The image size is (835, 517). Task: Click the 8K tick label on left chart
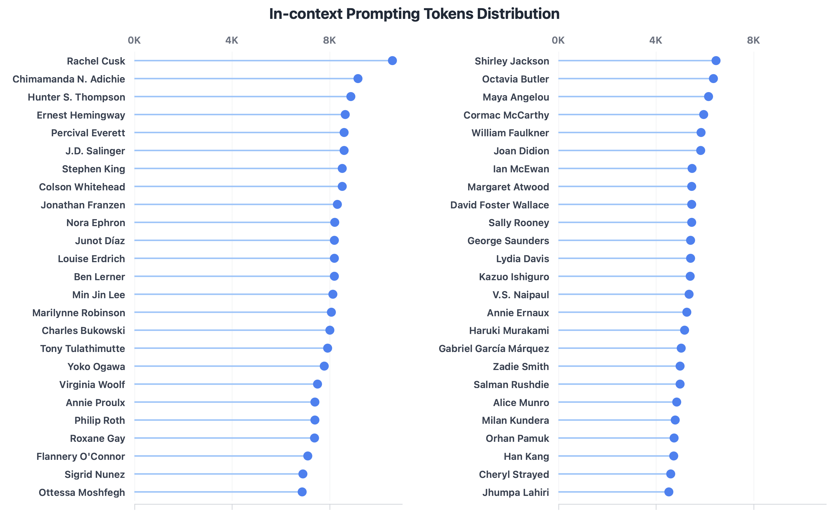[x=329, y=40]
